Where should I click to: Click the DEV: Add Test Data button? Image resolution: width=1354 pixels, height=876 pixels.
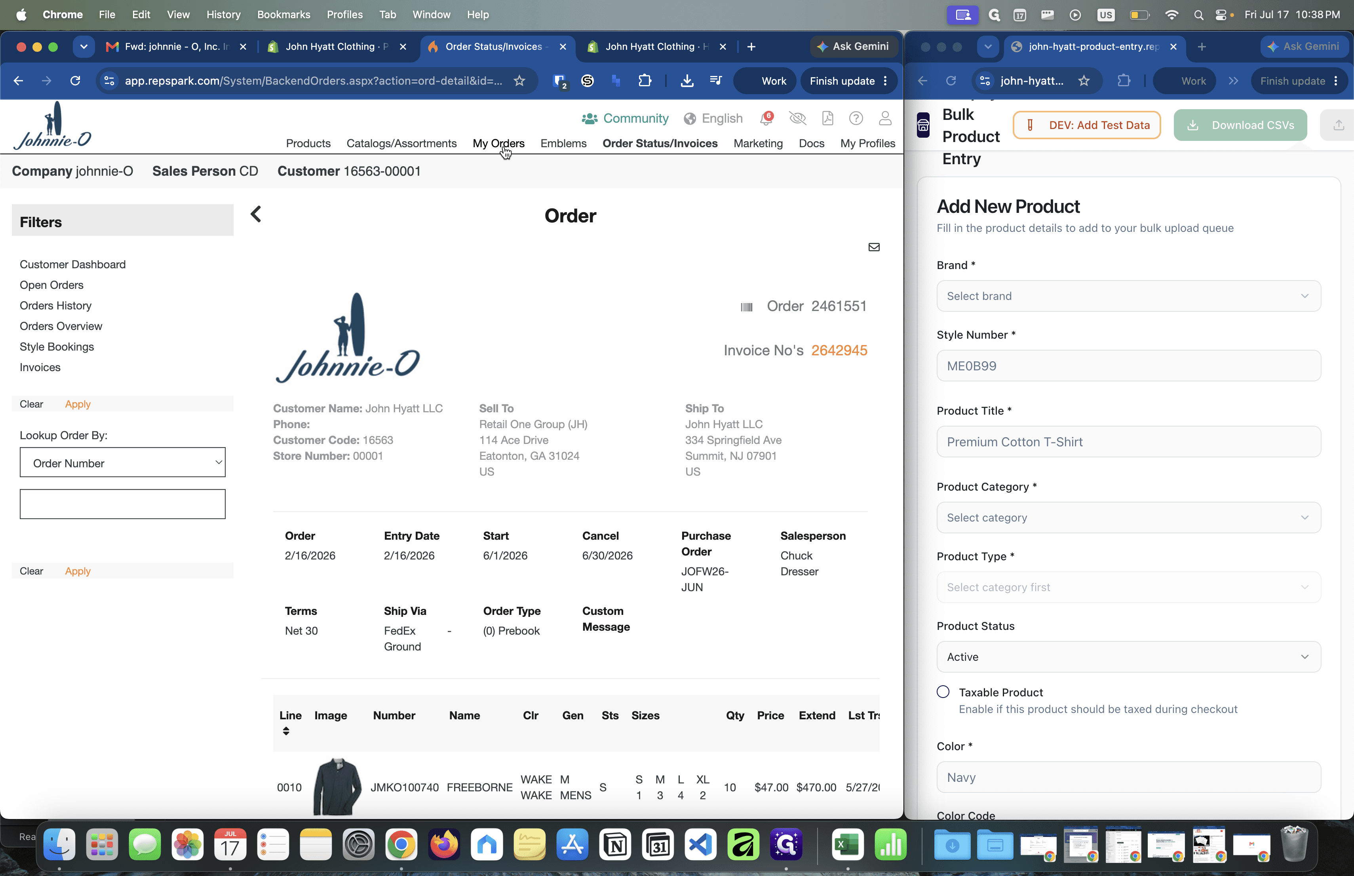(x=1087, y=125)
